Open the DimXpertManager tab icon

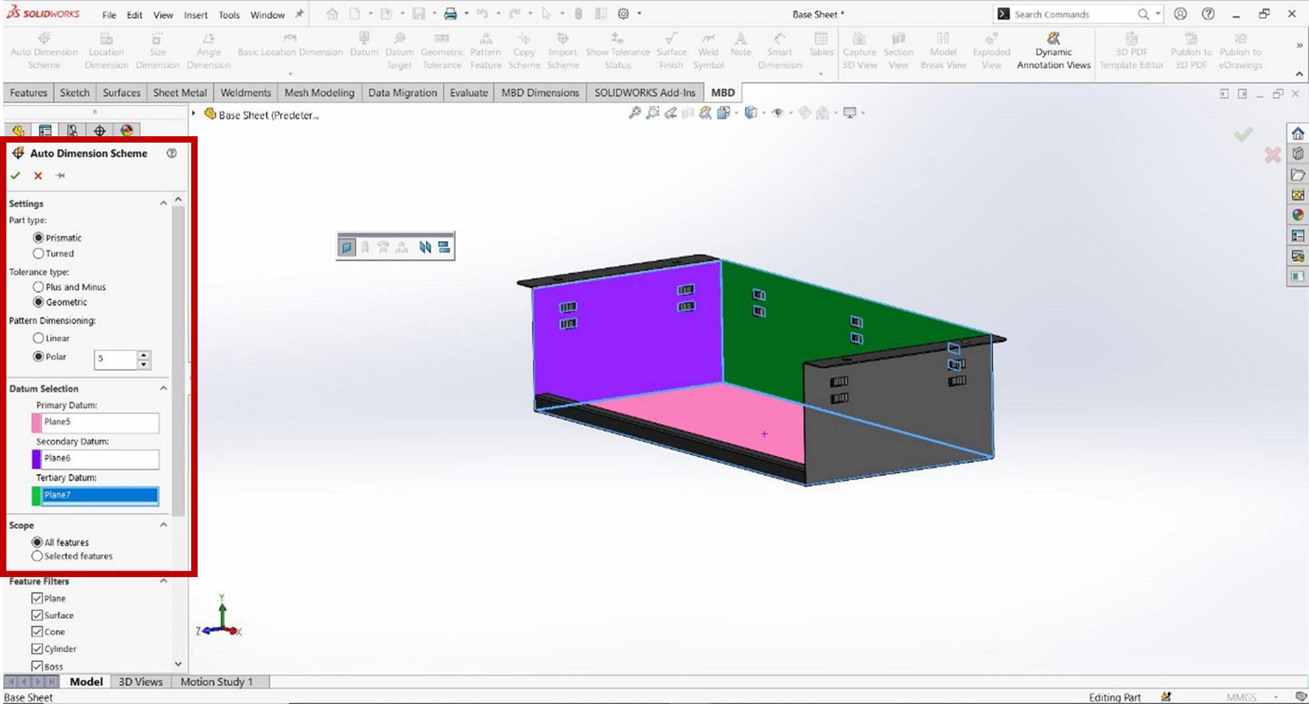tap(99, 131)
